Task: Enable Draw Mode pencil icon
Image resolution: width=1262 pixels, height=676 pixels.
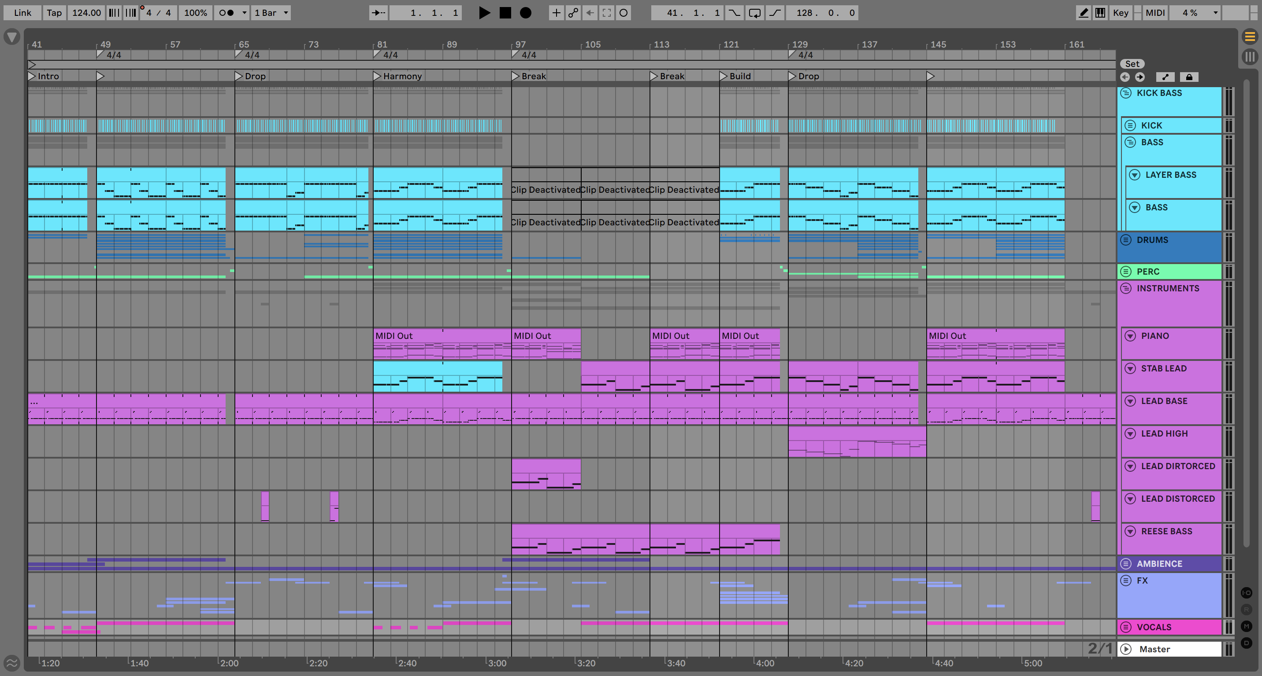Action: point(1083,13)
